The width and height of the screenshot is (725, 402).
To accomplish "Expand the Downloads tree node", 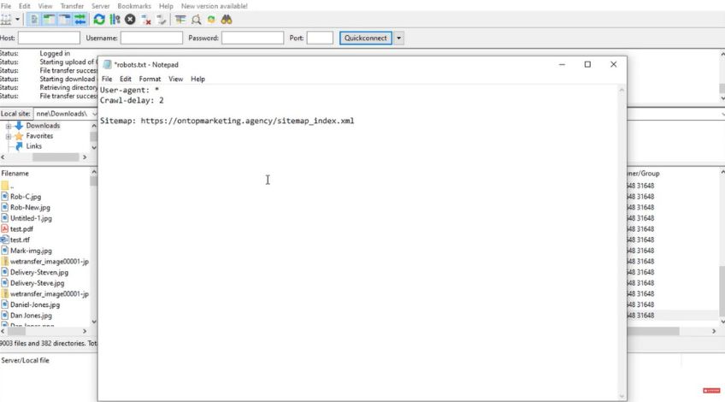I will pyautogui.click(x=9, y=126).
